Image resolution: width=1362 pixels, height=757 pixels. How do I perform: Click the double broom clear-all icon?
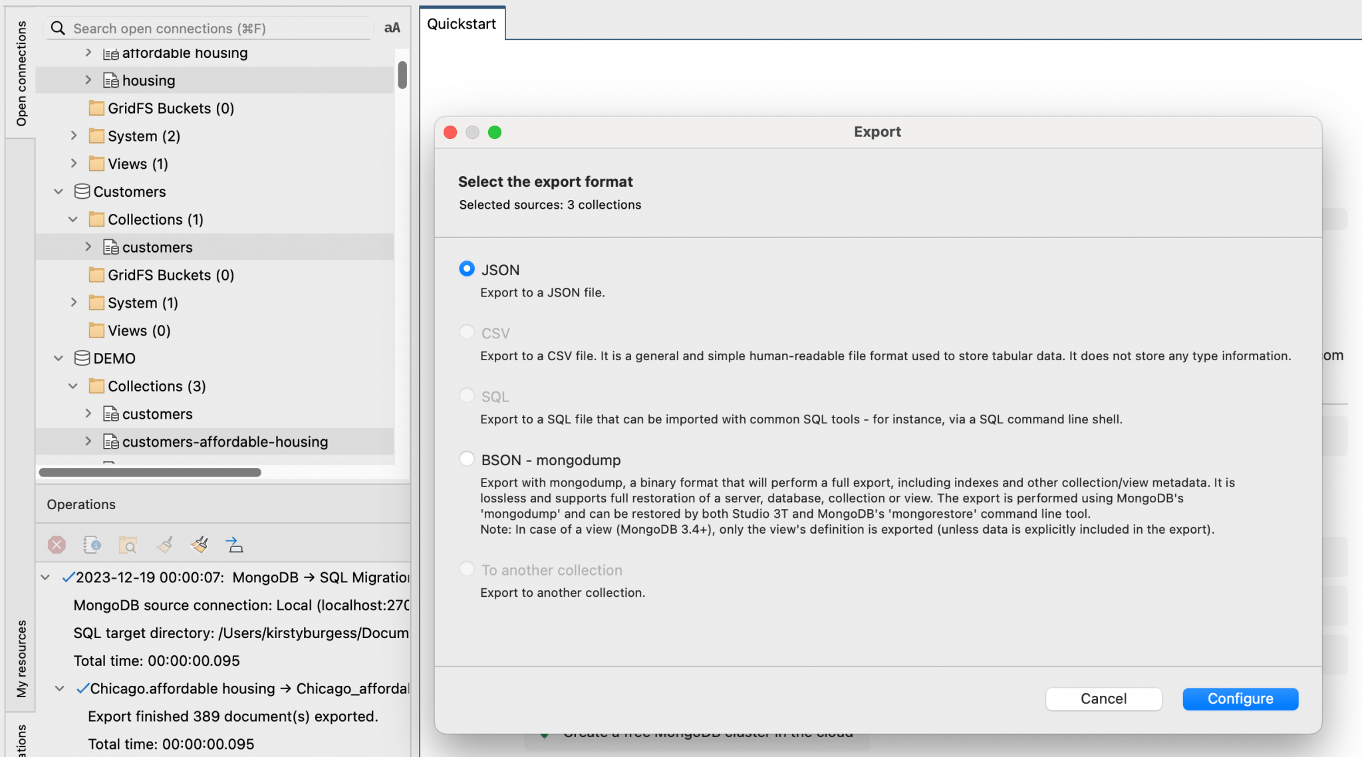(x=200, y=545)
